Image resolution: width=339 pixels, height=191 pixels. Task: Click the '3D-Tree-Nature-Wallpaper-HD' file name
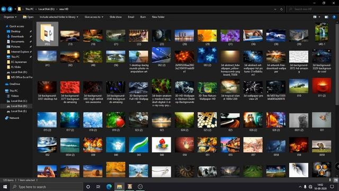click(207, 97)
